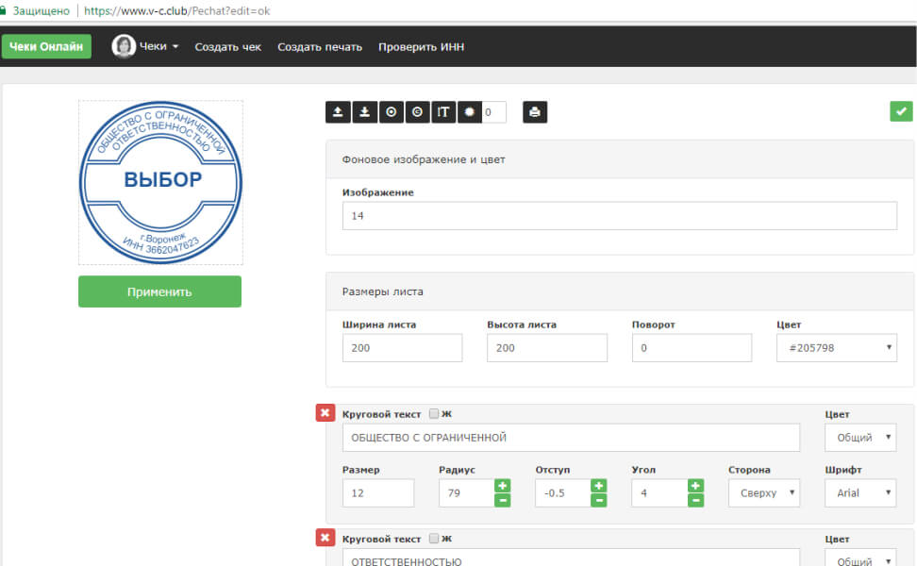Click the circle-ring icon in the toolbar
This screenshot has height=566, width=917.
click(391, 112)
